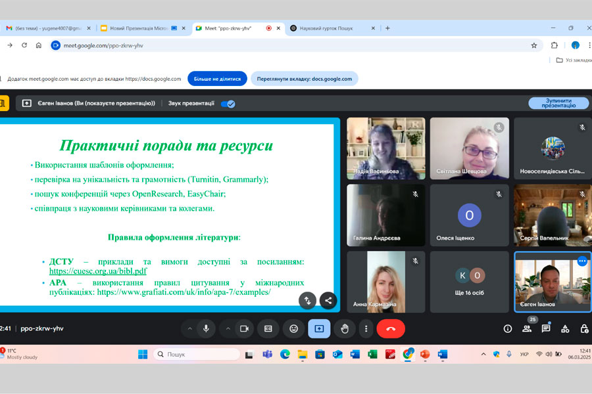Open the chat messages panel
592x394 pixels.
click(x=546, y=328)
